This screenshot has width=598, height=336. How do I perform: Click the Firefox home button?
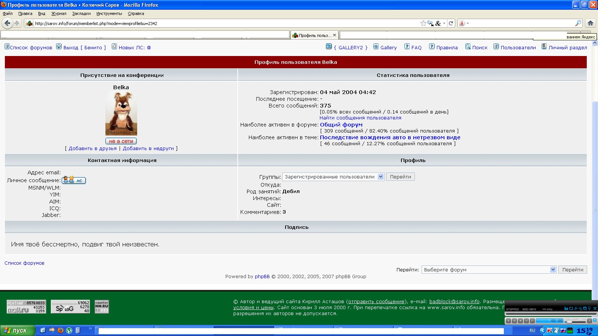pos(591,23)
